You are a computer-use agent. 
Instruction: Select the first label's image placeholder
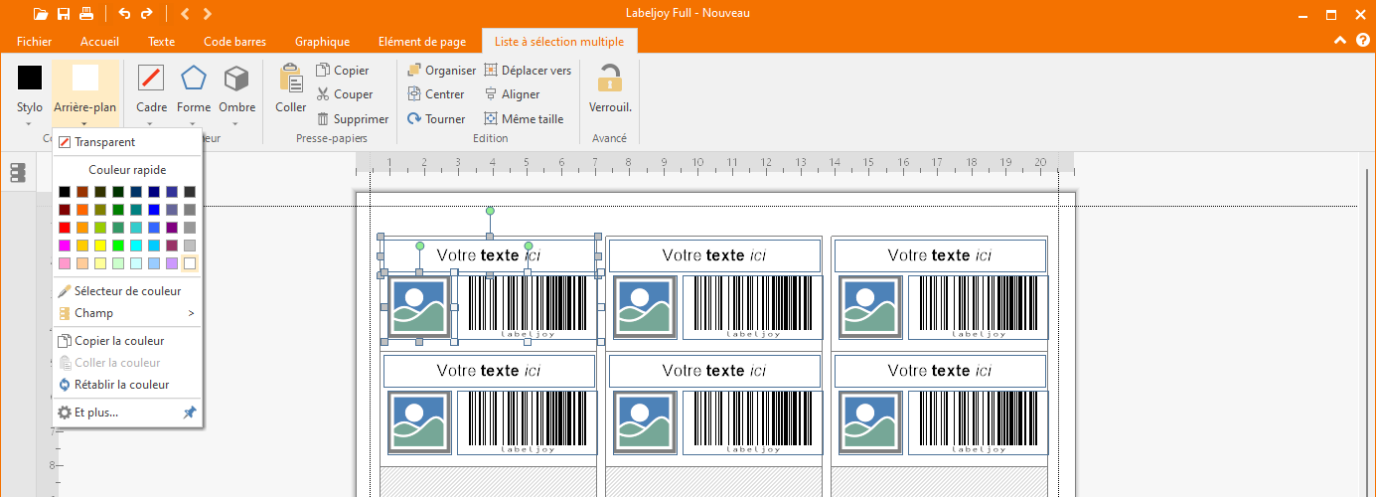click(419, 307)
